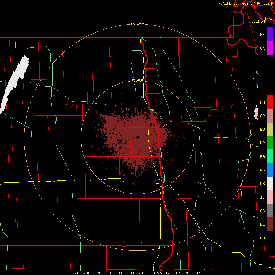
Task: Click the UK legend label text
Action: click(x=262, y=48)
